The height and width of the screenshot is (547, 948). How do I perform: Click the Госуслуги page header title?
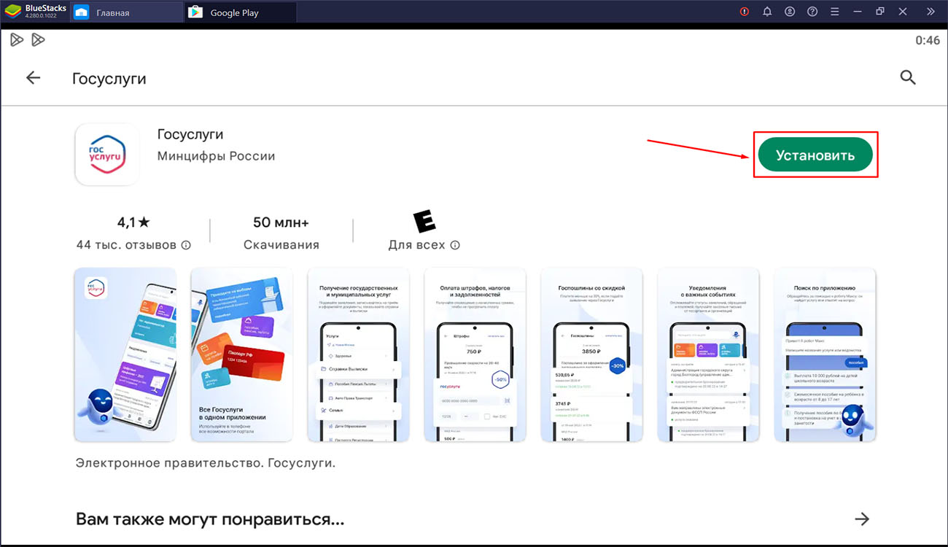point(109,79)
